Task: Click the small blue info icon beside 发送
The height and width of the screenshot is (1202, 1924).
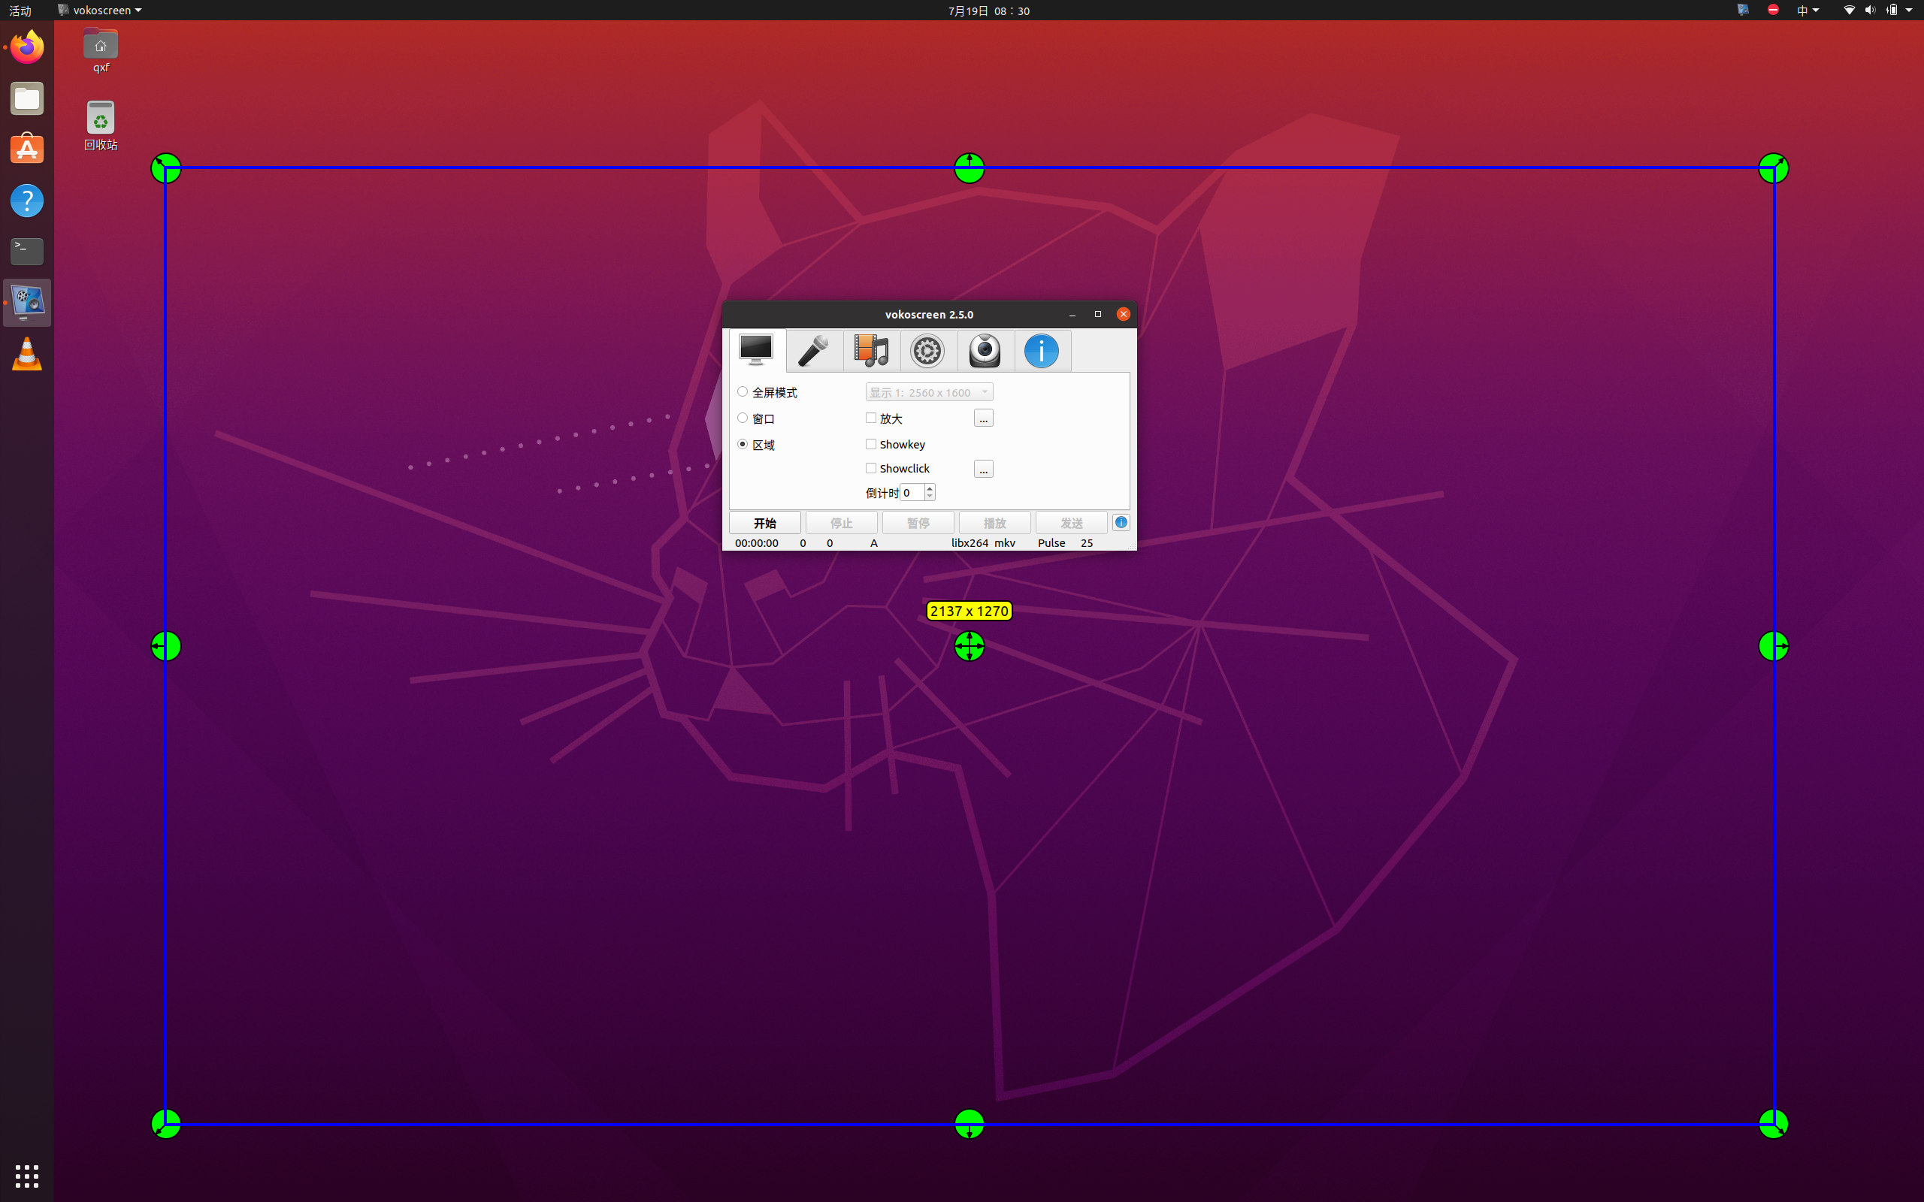Action: point(1121,522)
